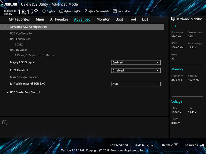Open the clock settings gear icon
This screenshot has height=154, width=206.
tap(36, 10)
